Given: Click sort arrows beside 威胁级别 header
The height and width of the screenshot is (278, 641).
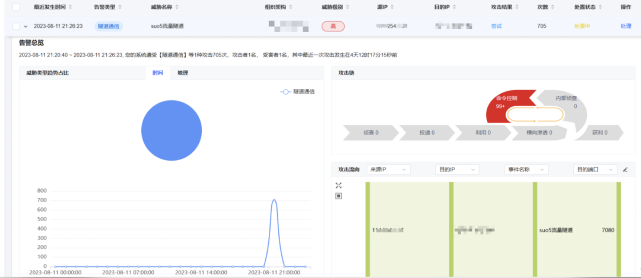Looking at the screenshot, I should point(347,7).
